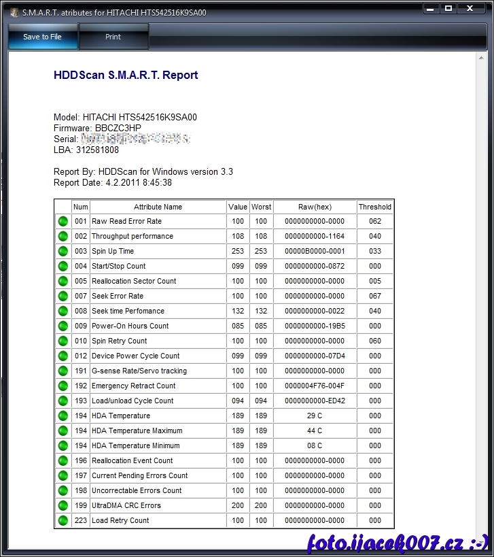Click the Attribute Name column header
Viewport: 494px width, 557px height.
click(158, 207)
